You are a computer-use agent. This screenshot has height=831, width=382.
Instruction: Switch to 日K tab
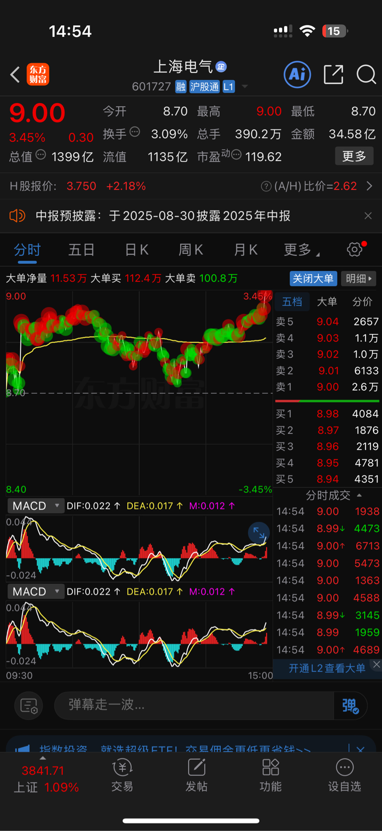click(136, 249)
